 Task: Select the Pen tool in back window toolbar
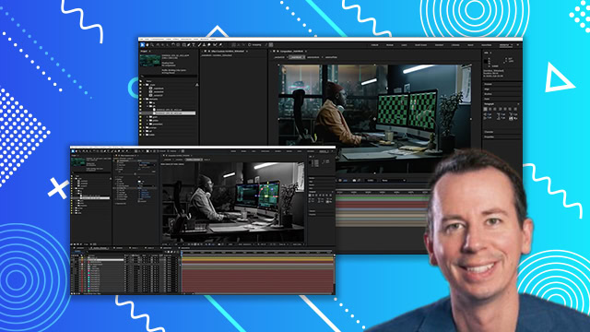(x=189, y=45)
